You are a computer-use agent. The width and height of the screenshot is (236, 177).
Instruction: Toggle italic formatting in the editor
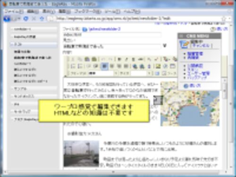pos(126,59)
